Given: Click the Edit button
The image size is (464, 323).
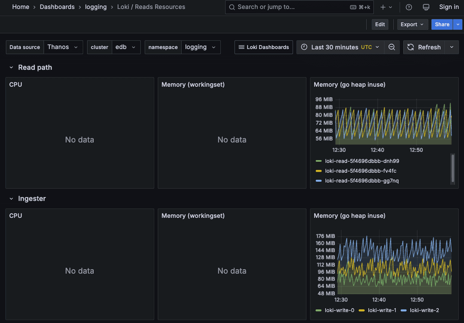Looking at the screenshot, I should [x=380, y=25].
